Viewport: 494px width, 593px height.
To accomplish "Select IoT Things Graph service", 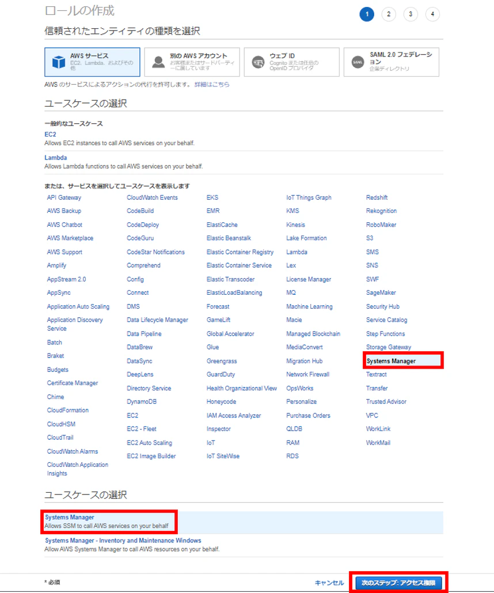I will click(309, 197).
